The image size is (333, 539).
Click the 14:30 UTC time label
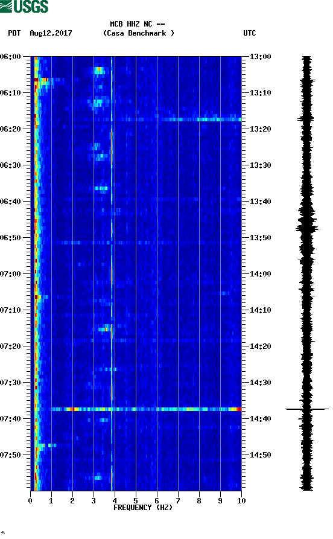[260, 383]
